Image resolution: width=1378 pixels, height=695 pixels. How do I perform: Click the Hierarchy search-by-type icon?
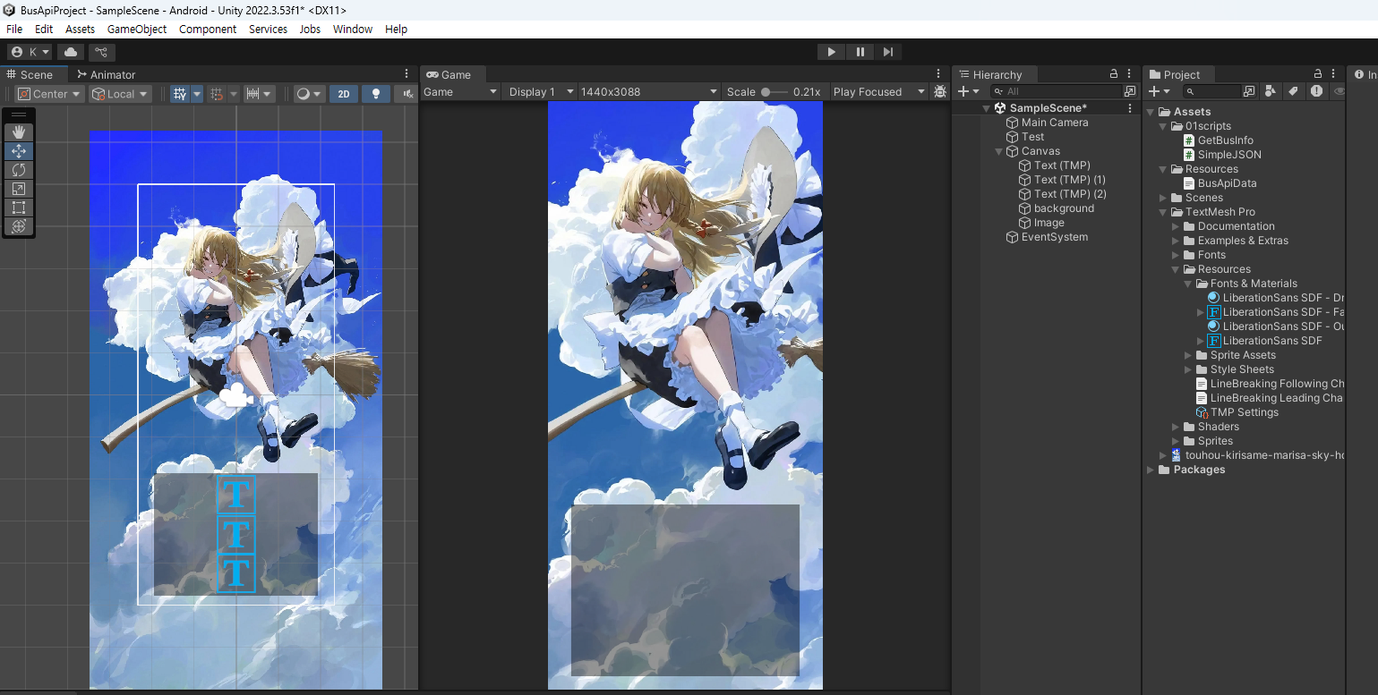(x=1130, y=91)
